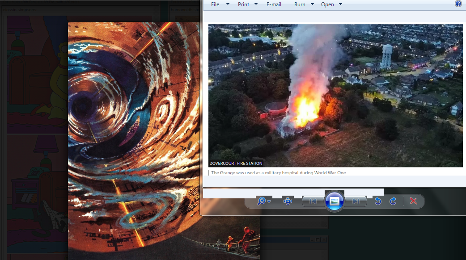Click the burning building aerial photo
Screen dimensions: 466x260
335,96
